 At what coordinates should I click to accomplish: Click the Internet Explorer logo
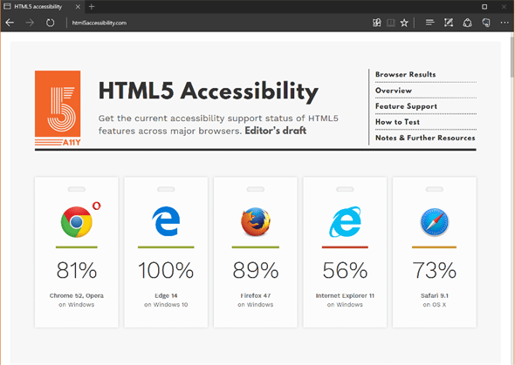[345, 221]
